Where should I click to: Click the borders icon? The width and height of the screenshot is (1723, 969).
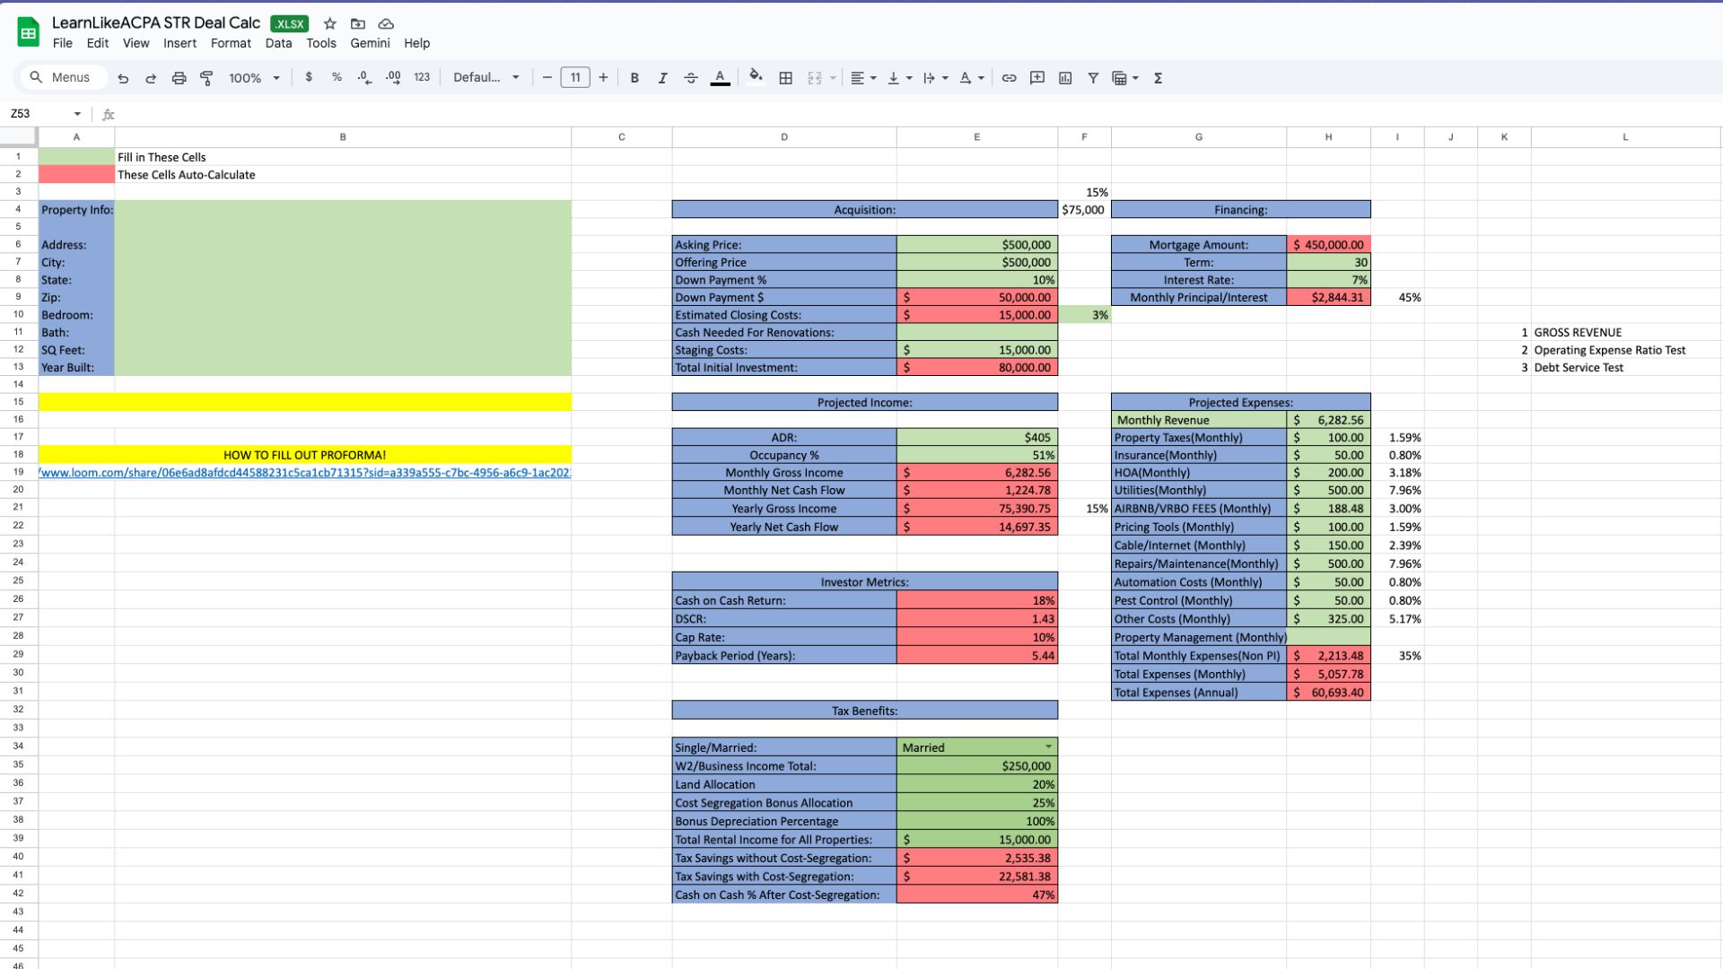[785, 78]
